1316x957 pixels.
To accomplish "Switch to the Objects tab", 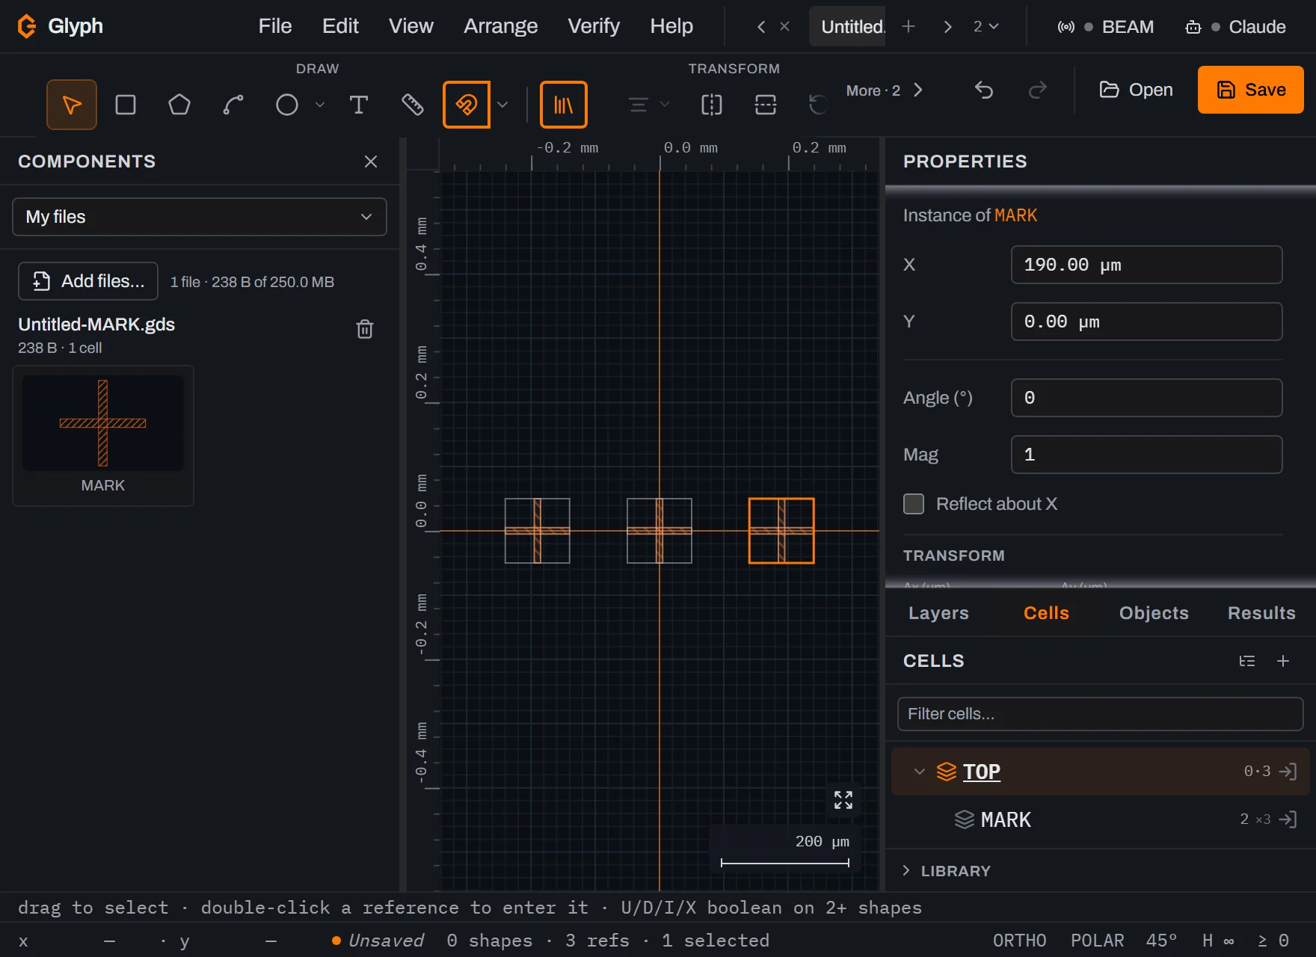I will pos(1154,613).
